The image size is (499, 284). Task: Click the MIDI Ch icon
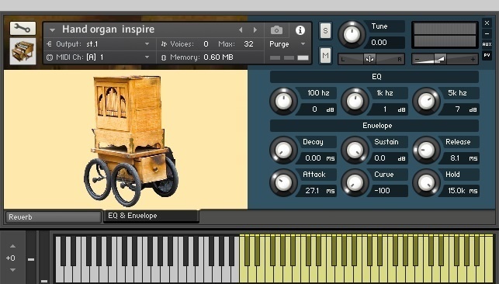pos(50,57)
